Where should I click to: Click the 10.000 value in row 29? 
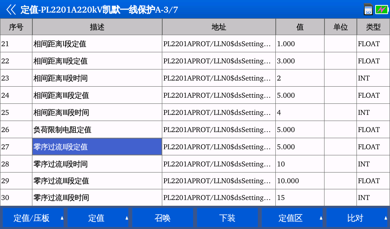click(300, 181)
